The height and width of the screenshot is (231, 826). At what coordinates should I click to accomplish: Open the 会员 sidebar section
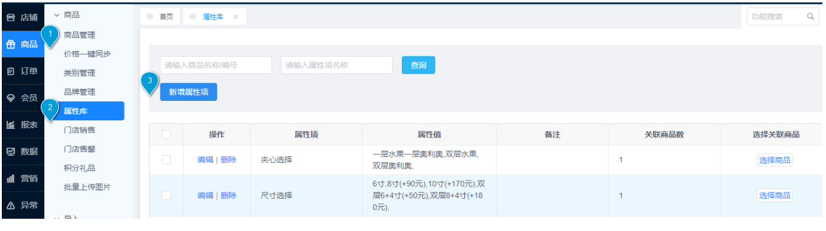click(22, 98)
